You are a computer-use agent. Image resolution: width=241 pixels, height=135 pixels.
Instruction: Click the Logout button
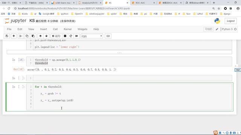pos(231,21)
